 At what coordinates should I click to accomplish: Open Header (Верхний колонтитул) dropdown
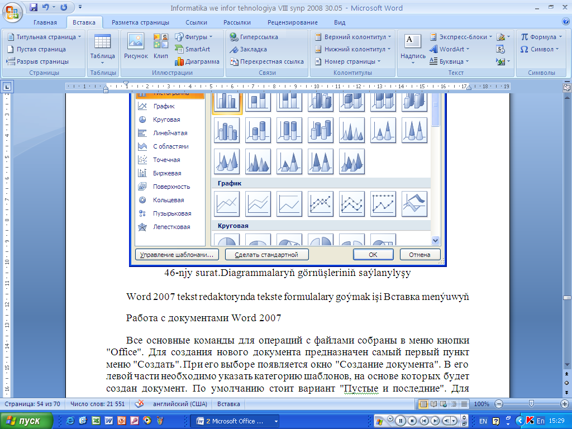click(353, 37)
